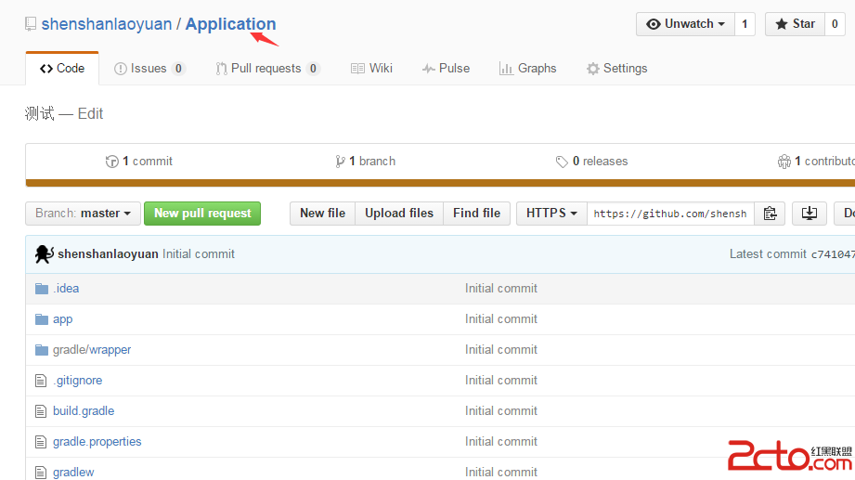
Task: View the 1 branch list
Action: coord(366,161)
